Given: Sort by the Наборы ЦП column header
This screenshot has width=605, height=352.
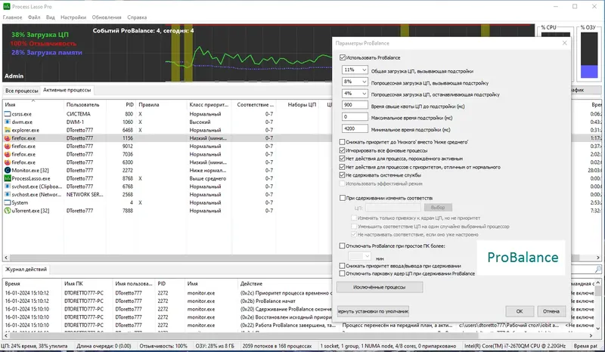Looking at the screenshot, I should (302, 104).
